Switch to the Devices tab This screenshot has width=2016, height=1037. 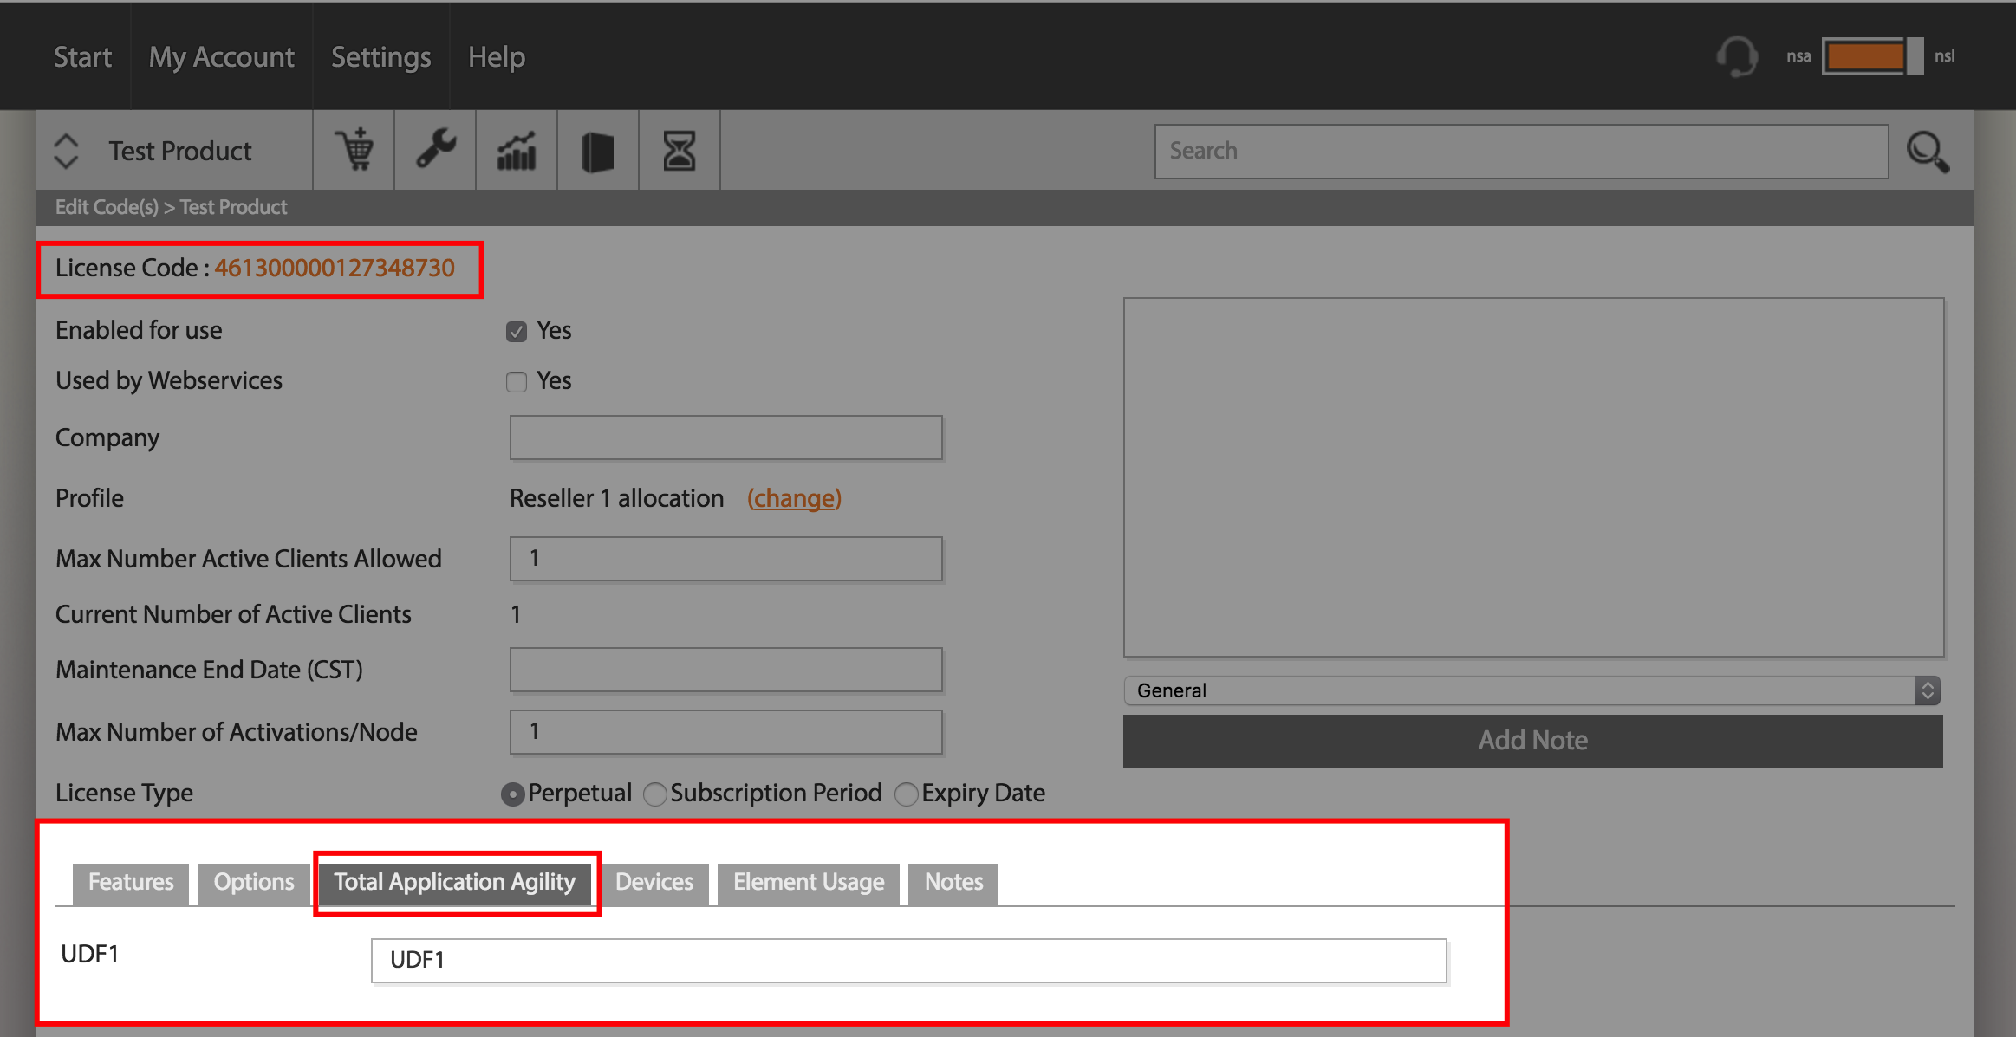point(654,883)
